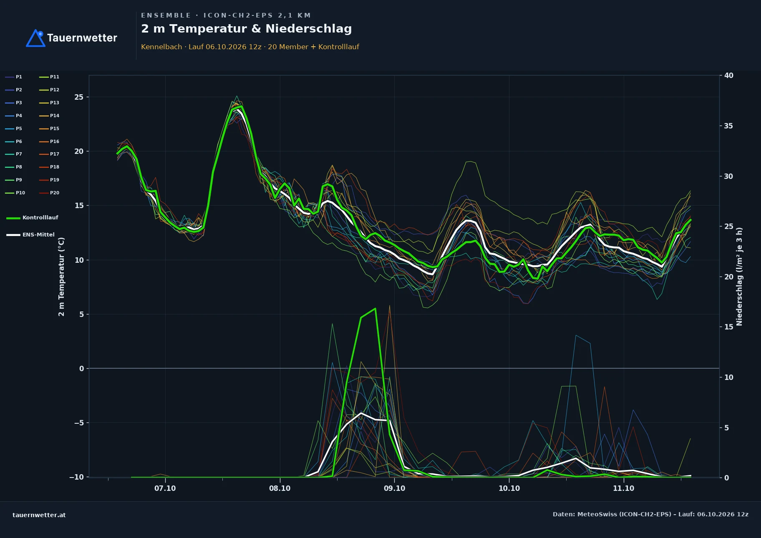Select P8 in the member legend

pos(14,167)
